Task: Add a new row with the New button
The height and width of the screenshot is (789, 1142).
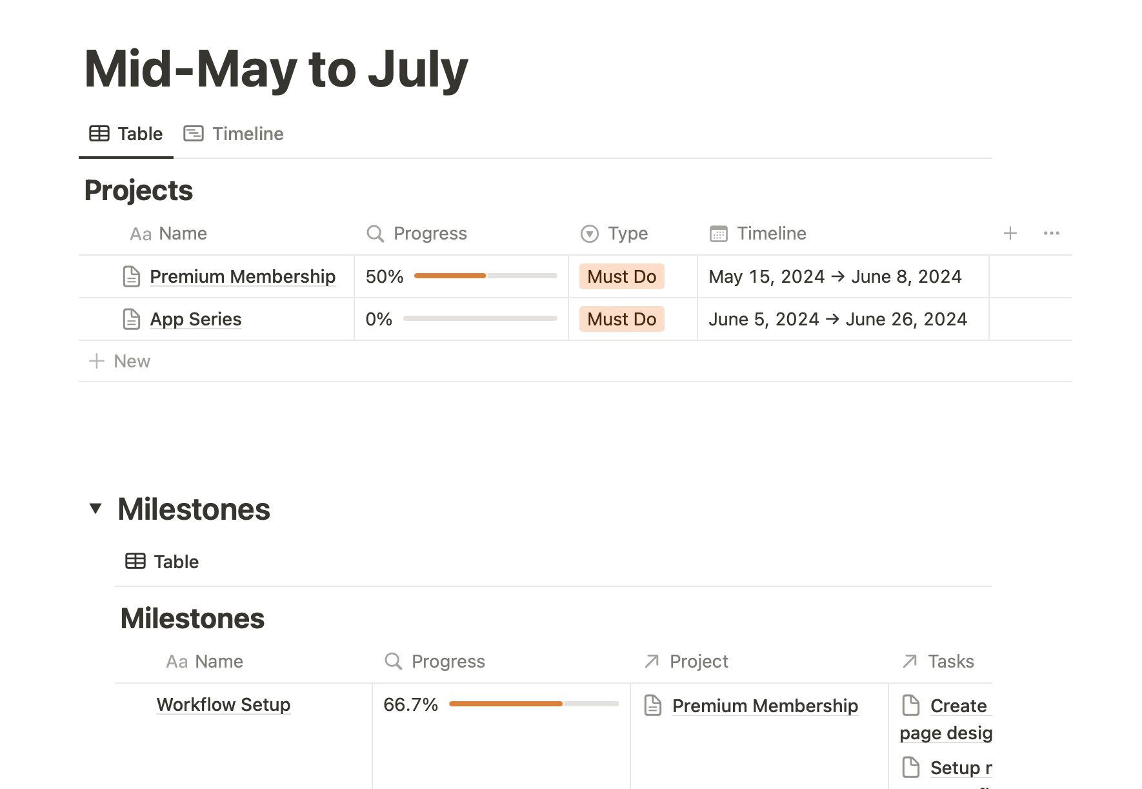Action: [120, 361]
